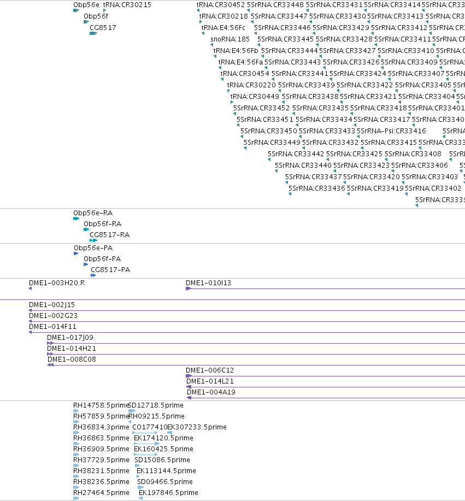Image resolution: width=465 pixels, height=501 pixels.
Task: Click the Obp56e gene label
Action: point(86,5)
